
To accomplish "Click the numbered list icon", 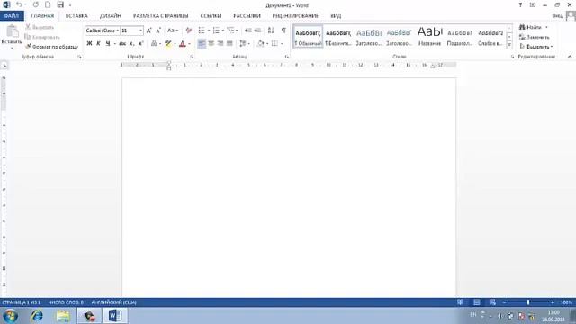I will pyautogui.click(x=216, y=31).
